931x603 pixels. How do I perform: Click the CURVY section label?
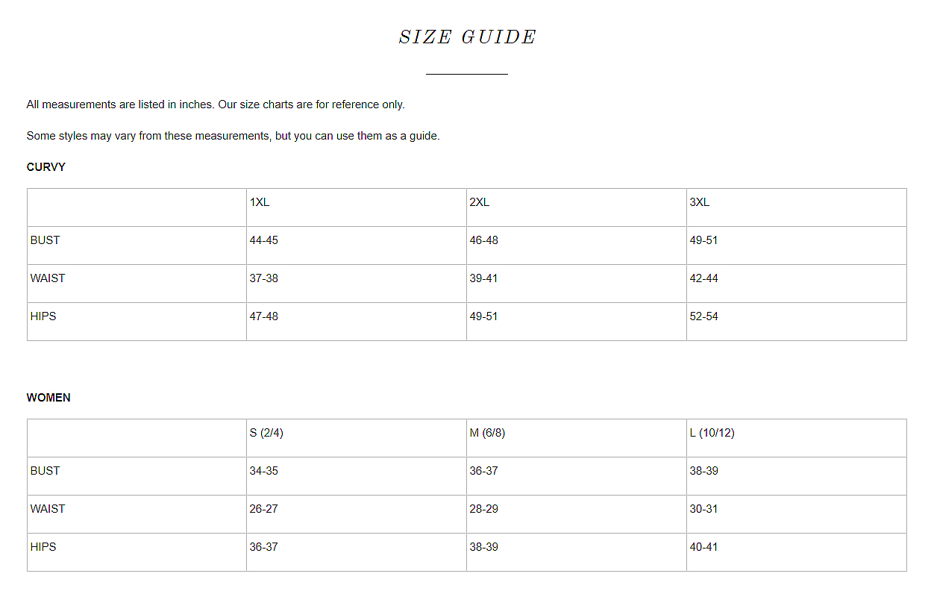pyautogui.click(x=46, y=167)
